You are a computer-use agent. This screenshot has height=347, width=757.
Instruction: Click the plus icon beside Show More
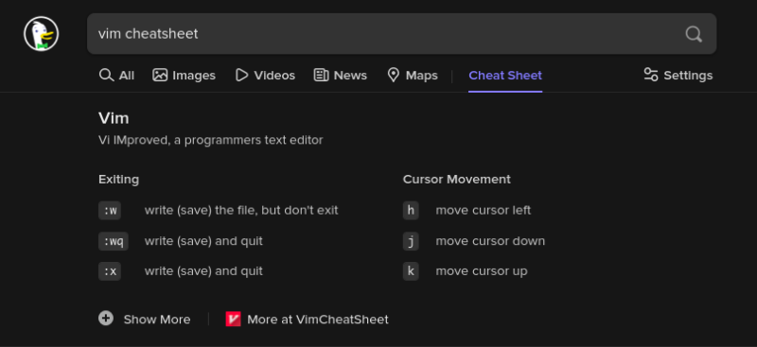click(x=106, y=319)
